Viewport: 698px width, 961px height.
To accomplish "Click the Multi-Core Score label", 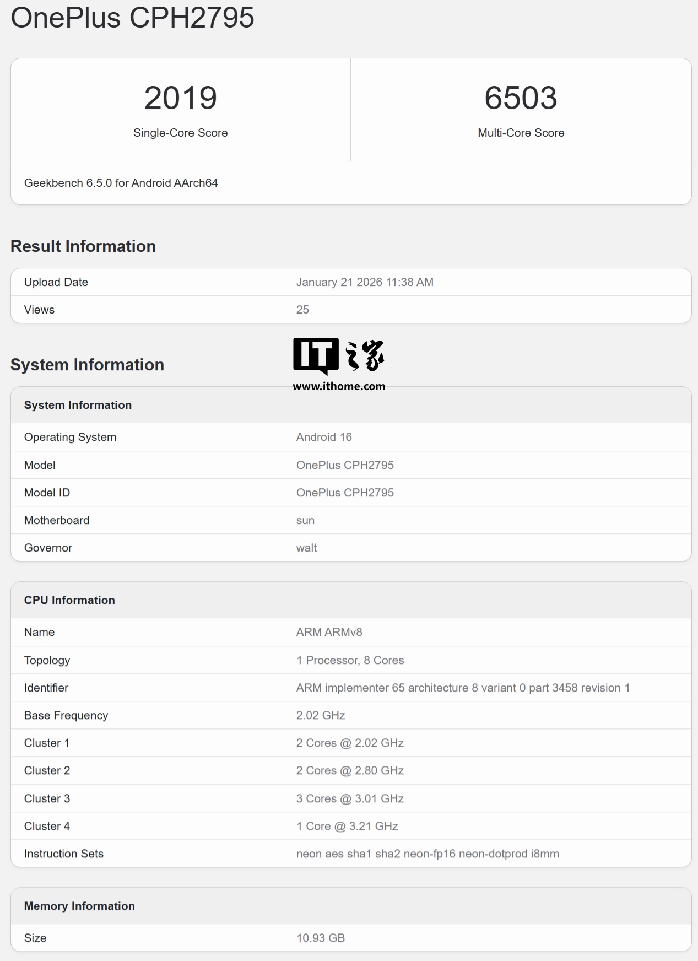I will point(521,133).
